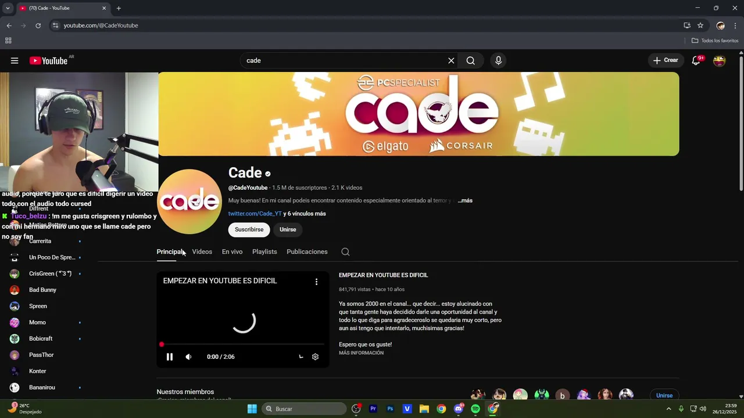Open EMPEZAR EN YOUTUBE ES DIFICIL title link

383,275
